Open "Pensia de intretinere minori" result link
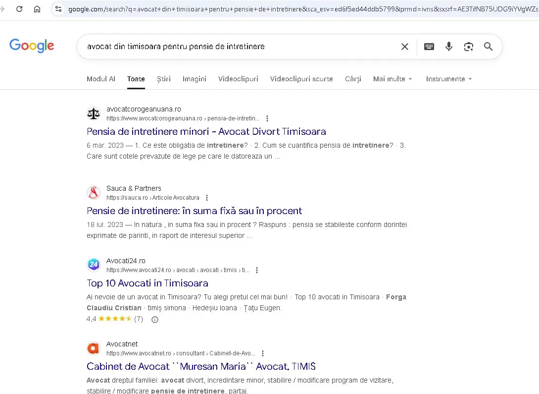Viewport: 539px width, 394px height. (x=206, y=131)
